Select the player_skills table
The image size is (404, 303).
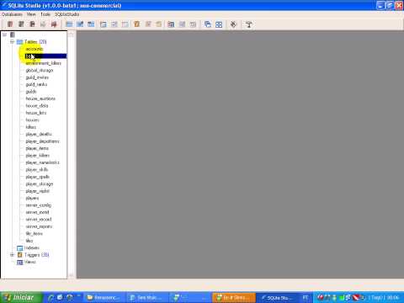click(37, 170)
